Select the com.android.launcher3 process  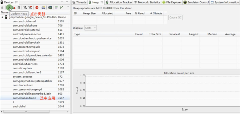(x=35, y=72)
